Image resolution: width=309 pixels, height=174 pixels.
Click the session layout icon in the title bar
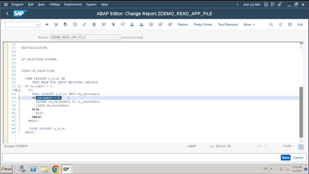point(273,4)
